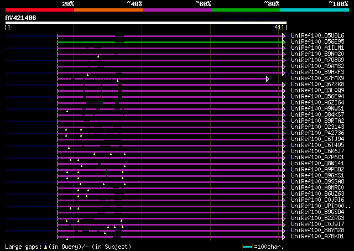
Task: Select the UniRef100_B9HXF3 label
Action: (x=317, y=72)
